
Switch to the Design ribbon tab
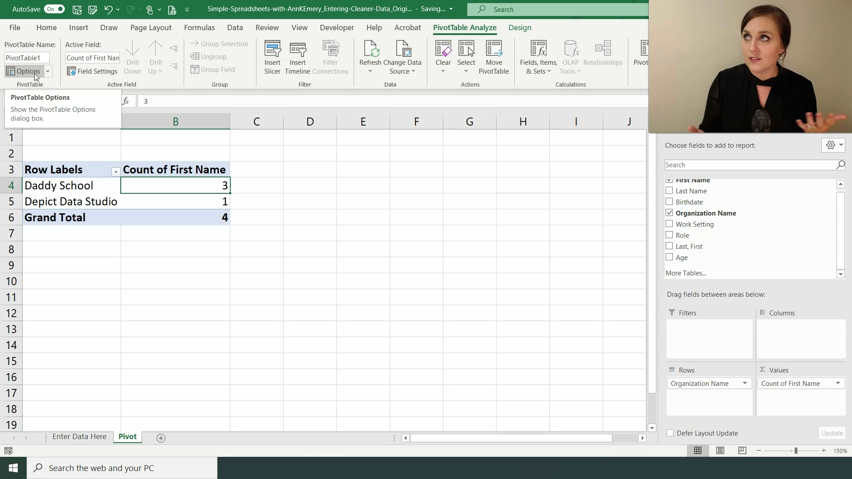pos(520,27)
